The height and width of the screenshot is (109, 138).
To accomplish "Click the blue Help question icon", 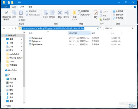I will point(135,7).
